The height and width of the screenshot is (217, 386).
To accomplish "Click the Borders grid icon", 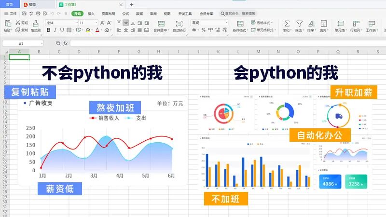I will point(69,30).
